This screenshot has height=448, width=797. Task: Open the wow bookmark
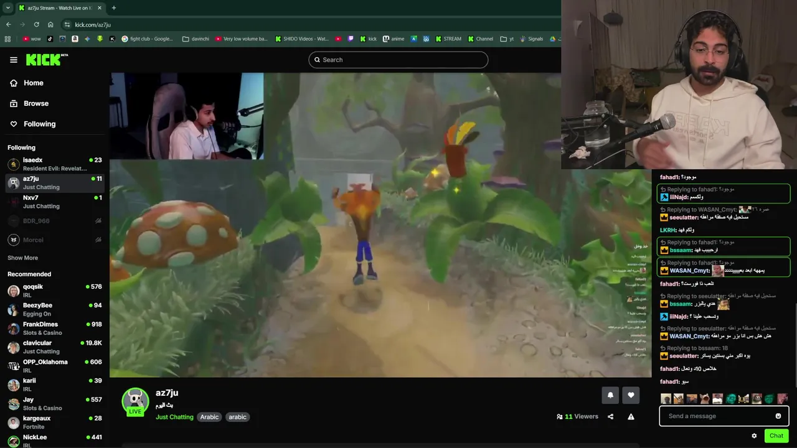point(32,39)
